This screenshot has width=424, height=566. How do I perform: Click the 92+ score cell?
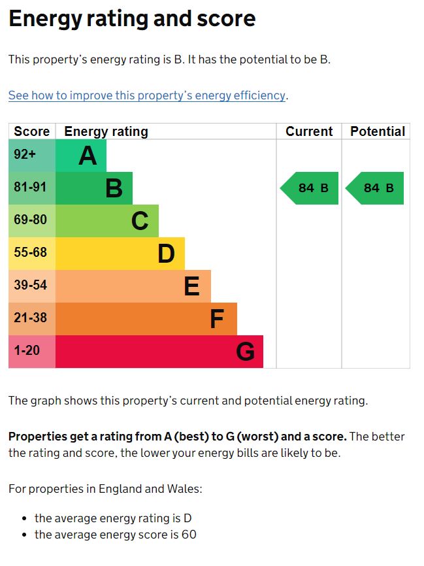[32, 156]
